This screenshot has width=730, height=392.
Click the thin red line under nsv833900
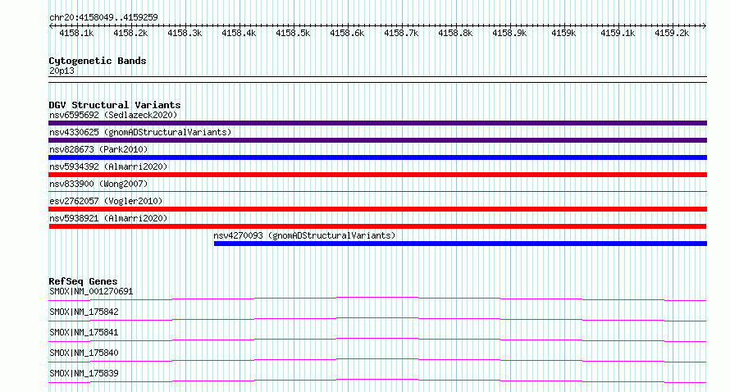[377, 191]
